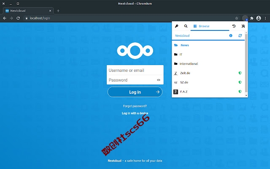Open the key passwords tab in popup
270x169 pixels.
(176, 26)
